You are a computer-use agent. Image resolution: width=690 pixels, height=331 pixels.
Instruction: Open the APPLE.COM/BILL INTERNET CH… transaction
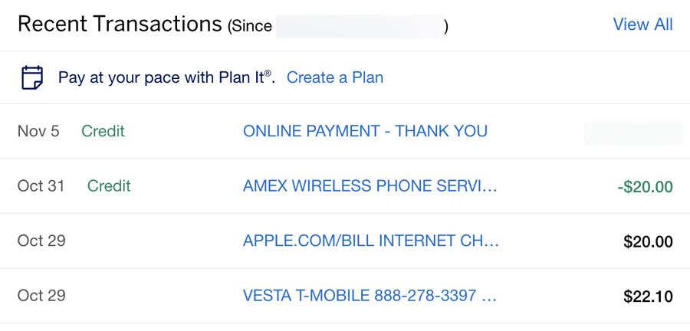[371, 241]
